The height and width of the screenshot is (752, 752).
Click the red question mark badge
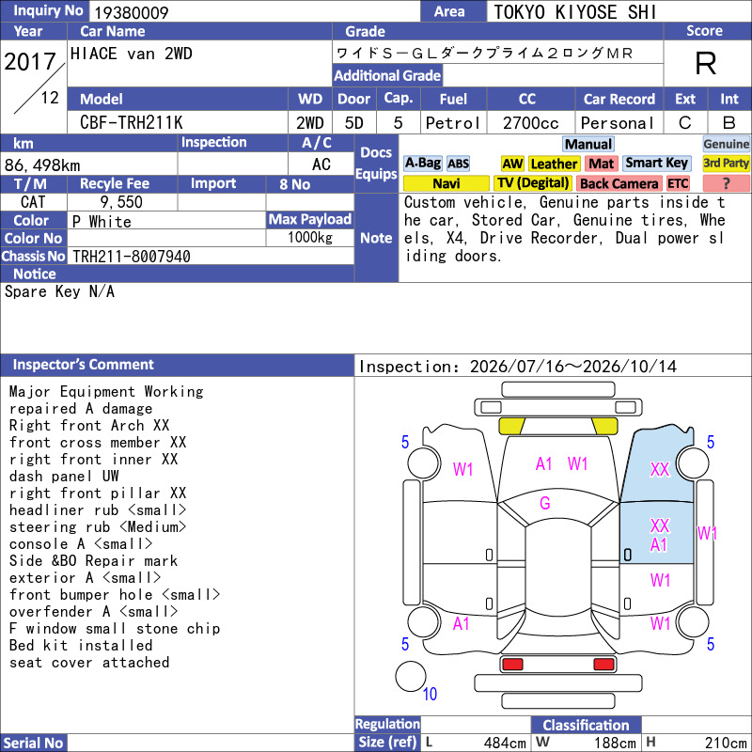point(726,183)
